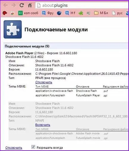The width and height of the screenshot is (129, 151).
Task: Click the 'Подключаемые модули' page heading
Action: (56, 30)
